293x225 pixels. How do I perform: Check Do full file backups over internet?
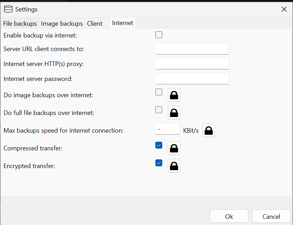click(159, 110)
